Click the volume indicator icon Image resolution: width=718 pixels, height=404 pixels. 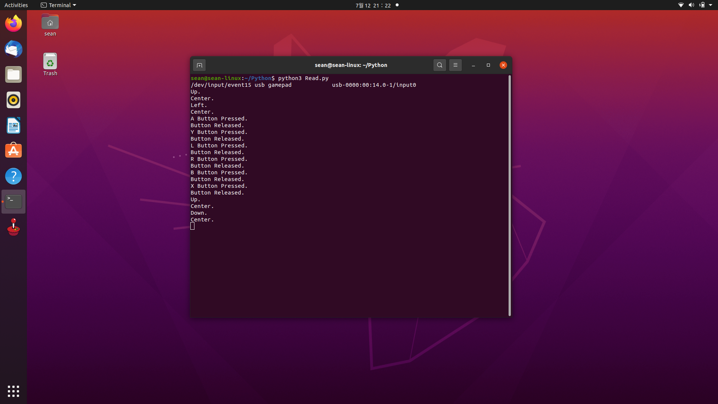click(x=691, y=5)
